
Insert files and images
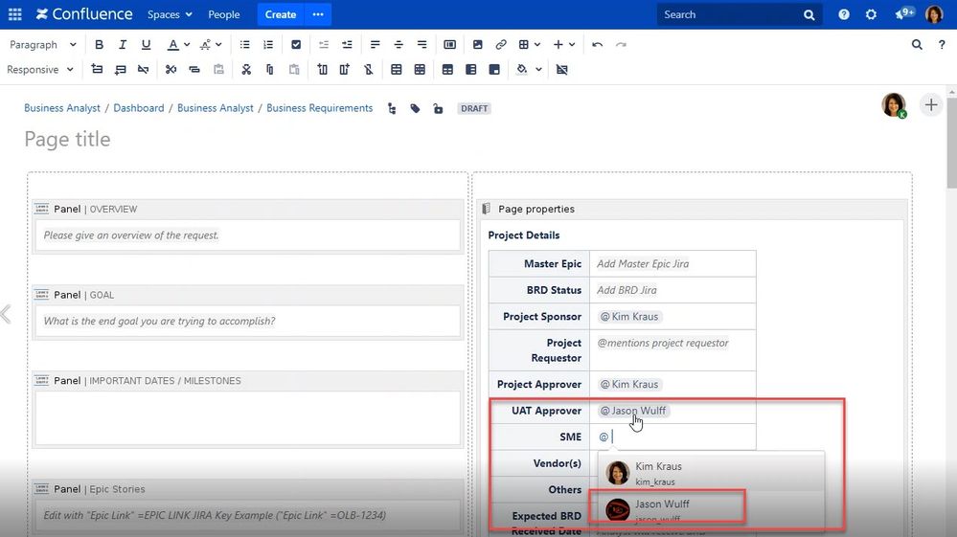pos(477,44)
